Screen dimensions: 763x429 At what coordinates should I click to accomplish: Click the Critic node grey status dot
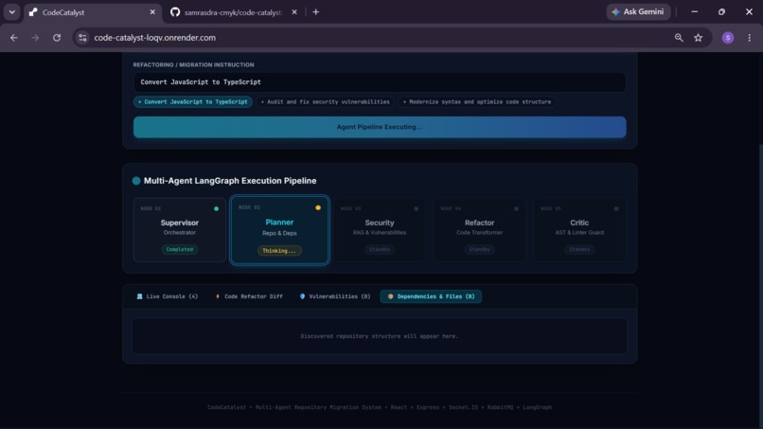[616, 209]
